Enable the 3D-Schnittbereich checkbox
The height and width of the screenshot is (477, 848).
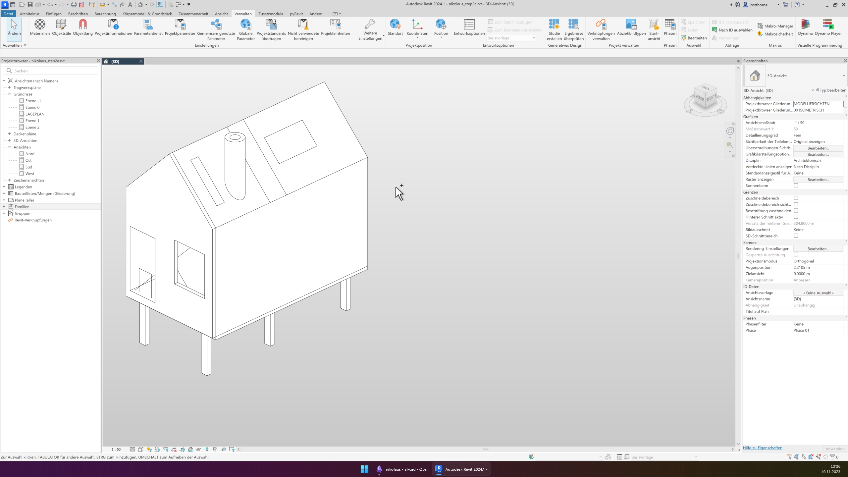pyautogui.click(x=796, y=236)
